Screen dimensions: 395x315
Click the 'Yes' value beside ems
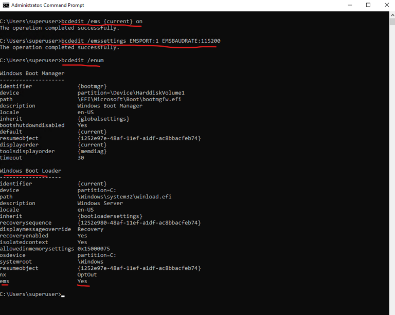(82, 282)
